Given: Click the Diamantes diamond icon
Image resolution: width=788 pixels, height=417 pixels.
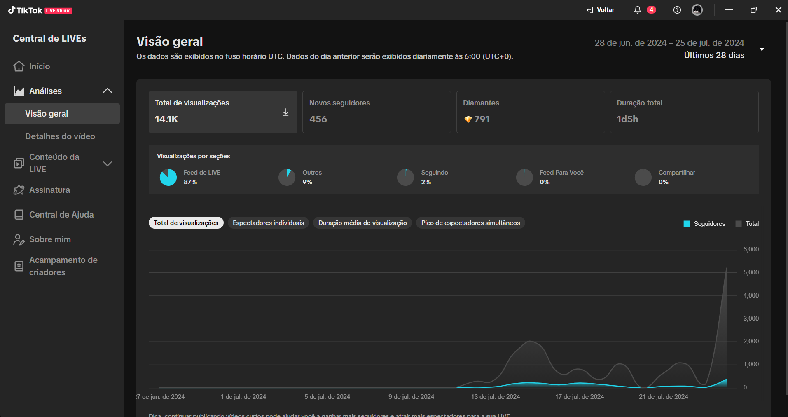Looking at the screenshot, I should [468, 119].
